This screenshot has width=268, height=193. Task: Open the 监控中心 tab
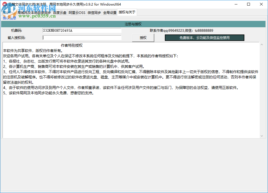pyautogui.click(x=9, y=13)
